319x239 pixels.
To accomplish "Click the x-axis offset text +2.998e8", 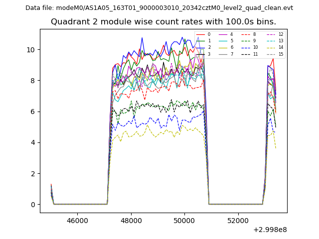I will [x=270, y=230].
